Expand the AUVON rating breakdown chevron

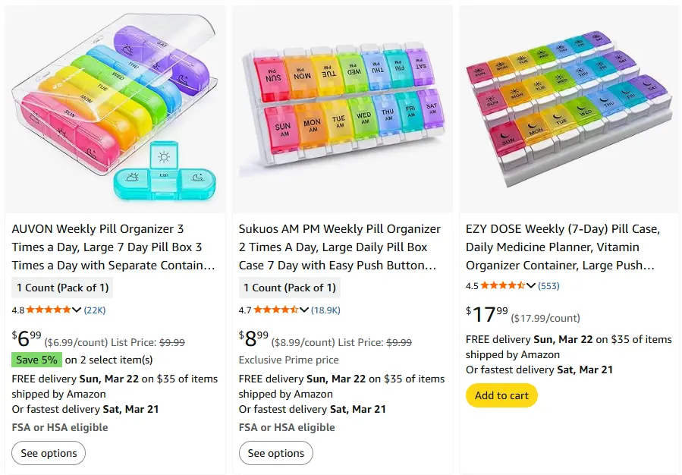[77, 310]
